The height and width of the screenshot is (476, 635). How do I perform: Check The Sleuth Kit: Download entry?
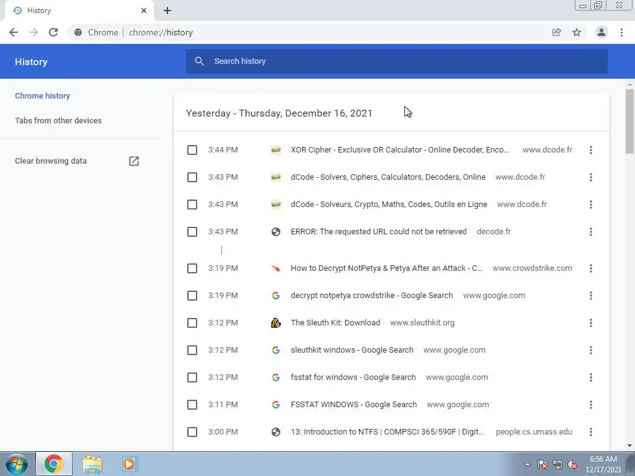(x=192, y=323)
